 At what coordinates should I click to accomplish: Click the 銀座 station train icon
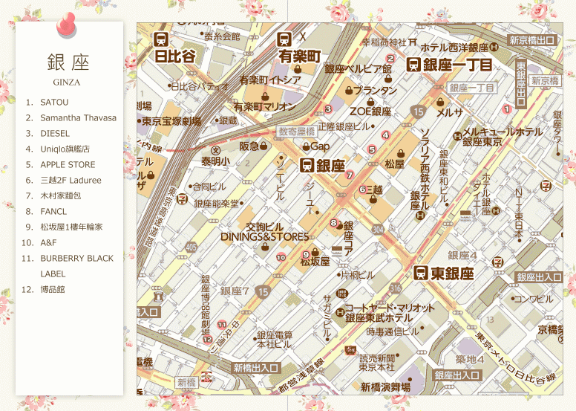click(307, 165)
